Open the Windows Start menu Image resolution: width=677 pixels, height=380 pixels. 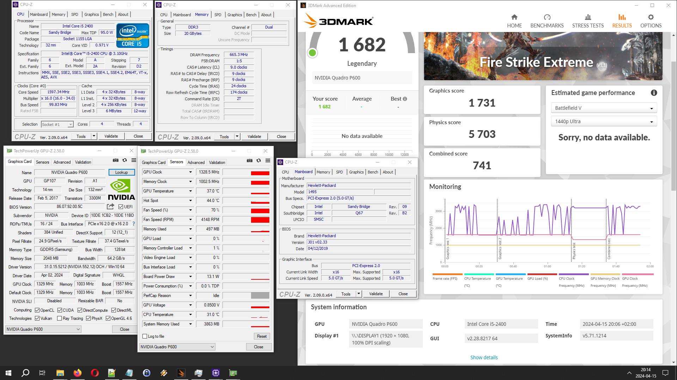(x=8, y=373)
